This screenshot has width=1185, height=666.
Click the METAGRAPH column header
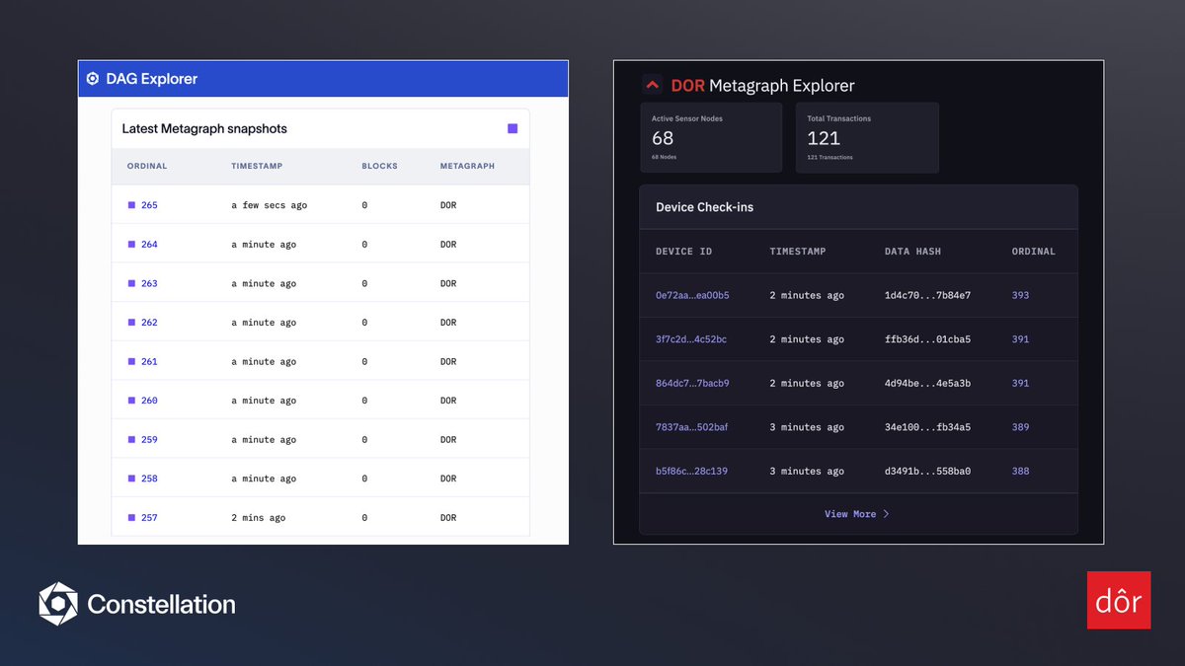[x=467, y=166]
